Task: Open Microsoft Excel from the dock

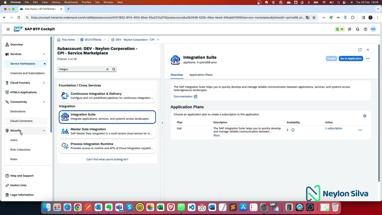Action: (x=160, y=207)
